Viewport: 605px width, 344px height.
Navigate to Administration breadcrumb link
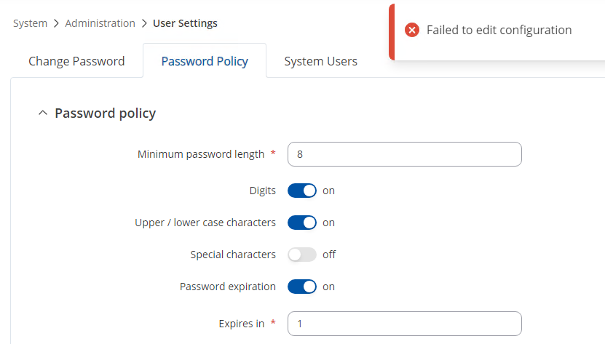click(x=100, y=23)
